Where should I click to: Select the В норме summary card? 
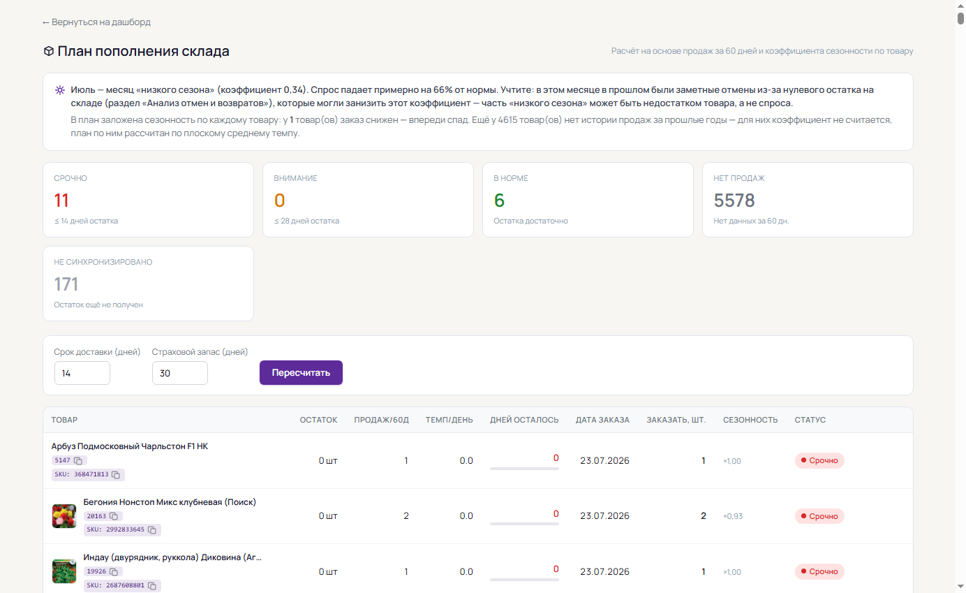click(x=588, y=200)
